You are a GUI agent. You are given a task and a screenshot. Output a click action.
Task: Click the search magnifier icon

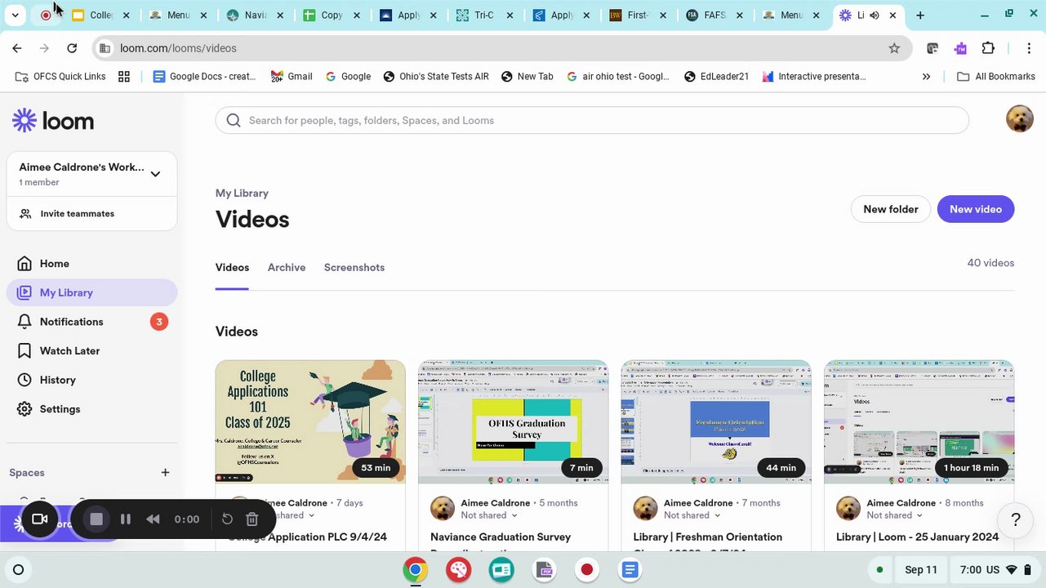tap(234, 120)
